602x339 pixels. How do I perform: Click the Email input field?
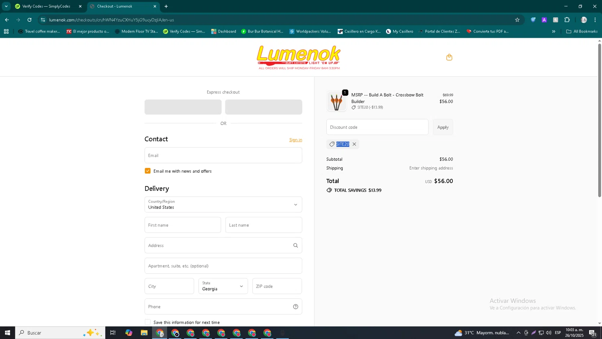(223, 155)
